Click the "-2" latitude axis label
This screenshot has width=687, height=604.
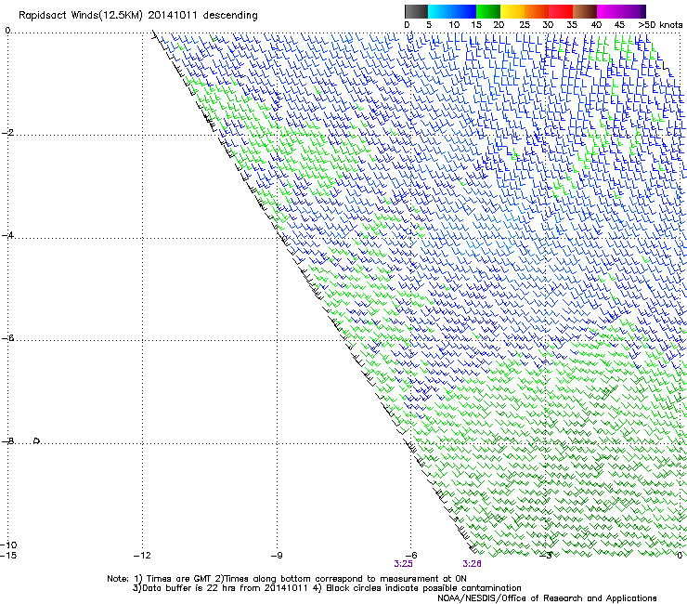(x=7, y=133)
